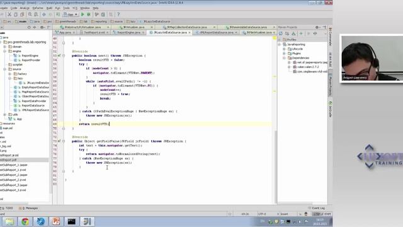
Task: Open the VCS menu
Action: (x=75, y=8)
